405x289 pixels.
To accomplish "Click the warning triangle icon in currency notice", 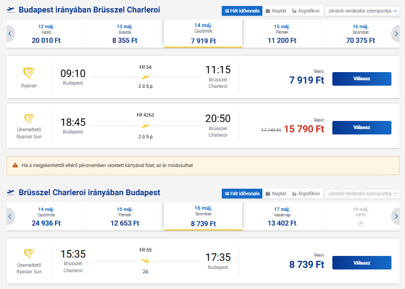I will [15, 165].
